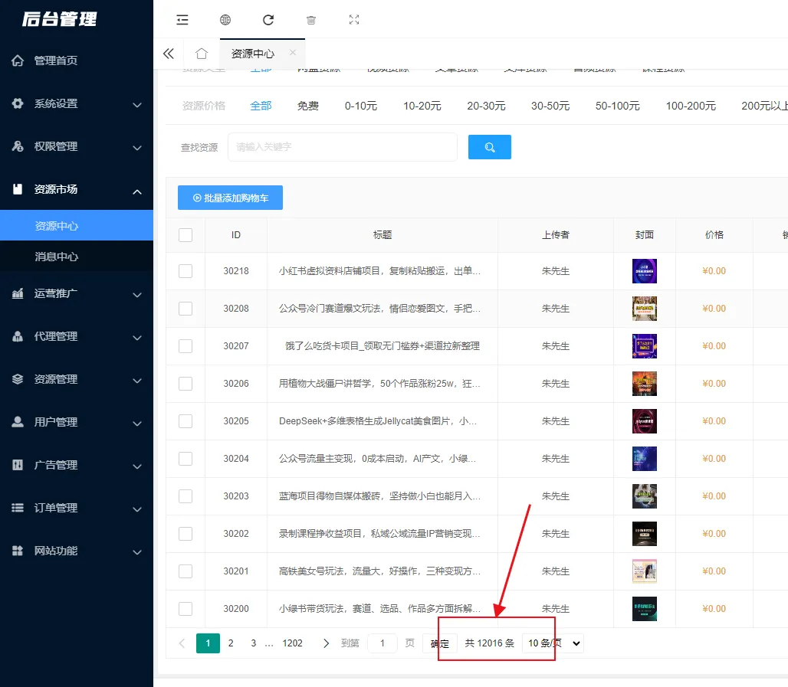Viewport: 788px width, 687px height.
Task: Expand the 用户管理 menu chevron
Action: pyautogui.click(x=136, y=424)
